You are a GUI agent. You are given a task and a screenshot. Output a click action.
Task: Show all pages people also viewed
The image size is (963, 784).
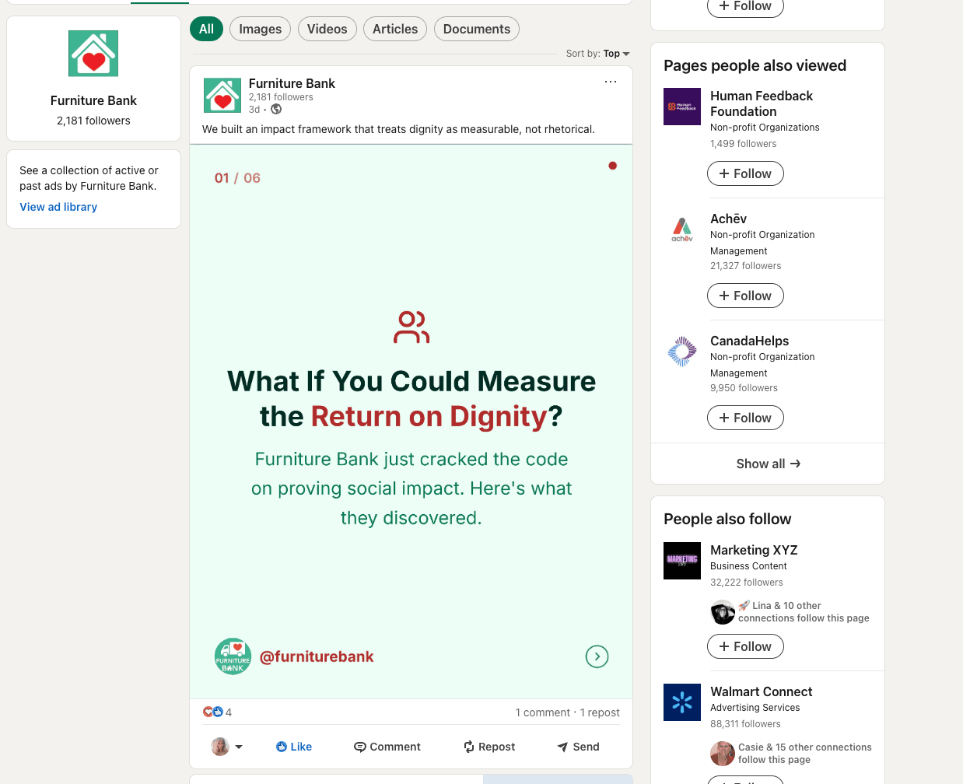coord(767,464)
